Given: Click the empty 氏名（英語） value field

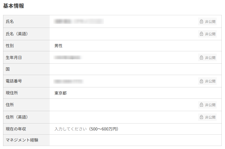Looking at the screenshot, I should 122,34.
